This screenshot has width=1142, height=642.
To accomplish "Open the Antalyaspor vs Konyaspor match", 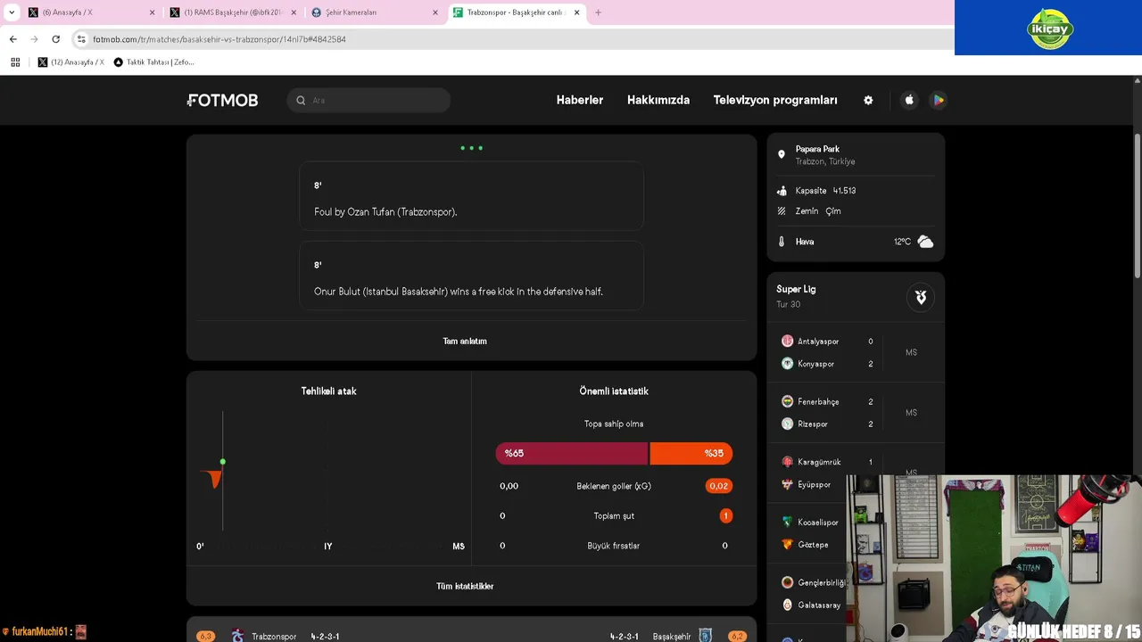I will (x=856, y=352).
